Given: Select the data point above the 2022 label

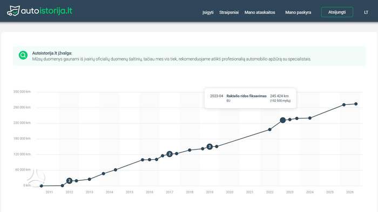Looking at the screenshot, I should (x=270, y=130).
